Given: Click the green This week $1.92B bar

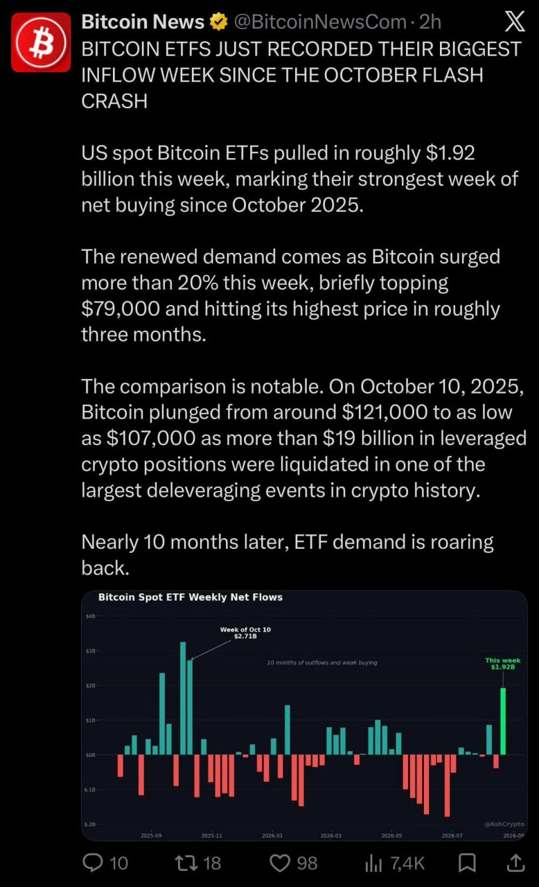Looking at the screenshot, I should pos(503,721).
